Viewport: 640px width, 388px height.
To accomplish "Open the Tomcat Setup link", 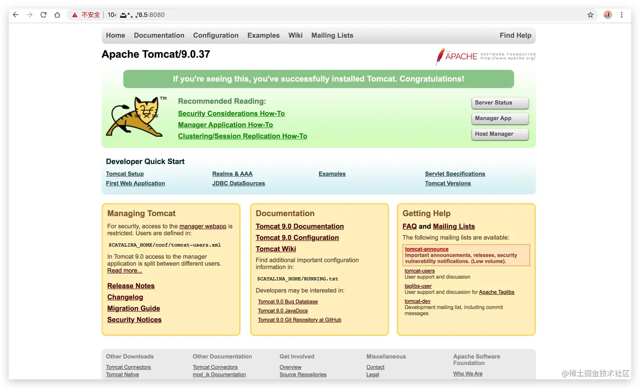I will (x=125, y=174).
